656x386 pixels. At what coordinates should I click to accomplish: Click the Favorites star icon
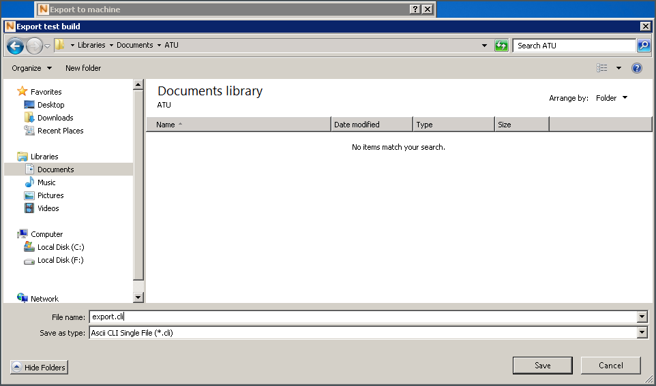(23, 91)
